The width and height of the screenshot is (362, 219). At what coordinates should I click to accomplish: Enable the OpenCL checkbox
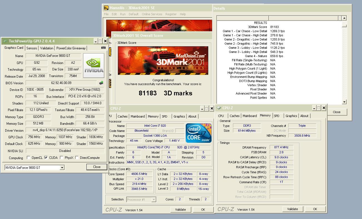point(28,158)
